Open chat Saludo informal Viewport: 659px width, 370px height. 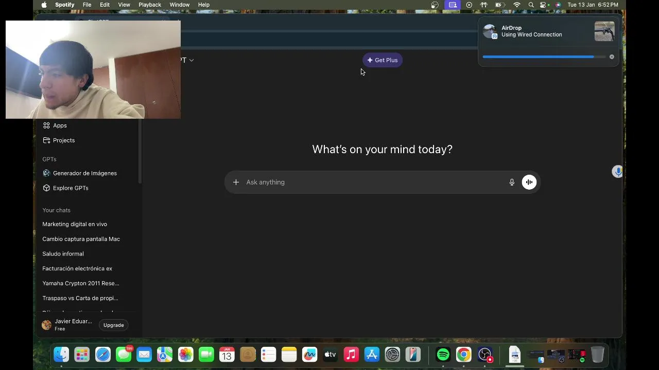pos(63,254)
